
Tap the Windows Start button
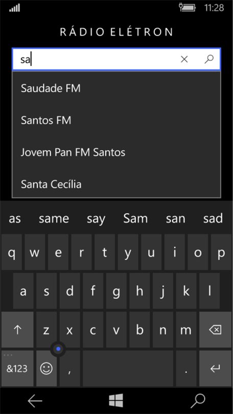[116, 401]
